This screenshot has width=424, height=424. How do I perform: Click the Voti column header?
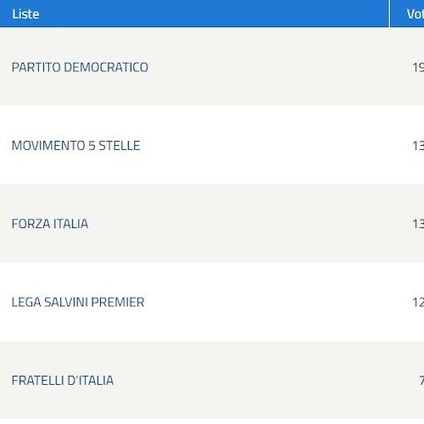pyautogui.click(x=416, y=14)
